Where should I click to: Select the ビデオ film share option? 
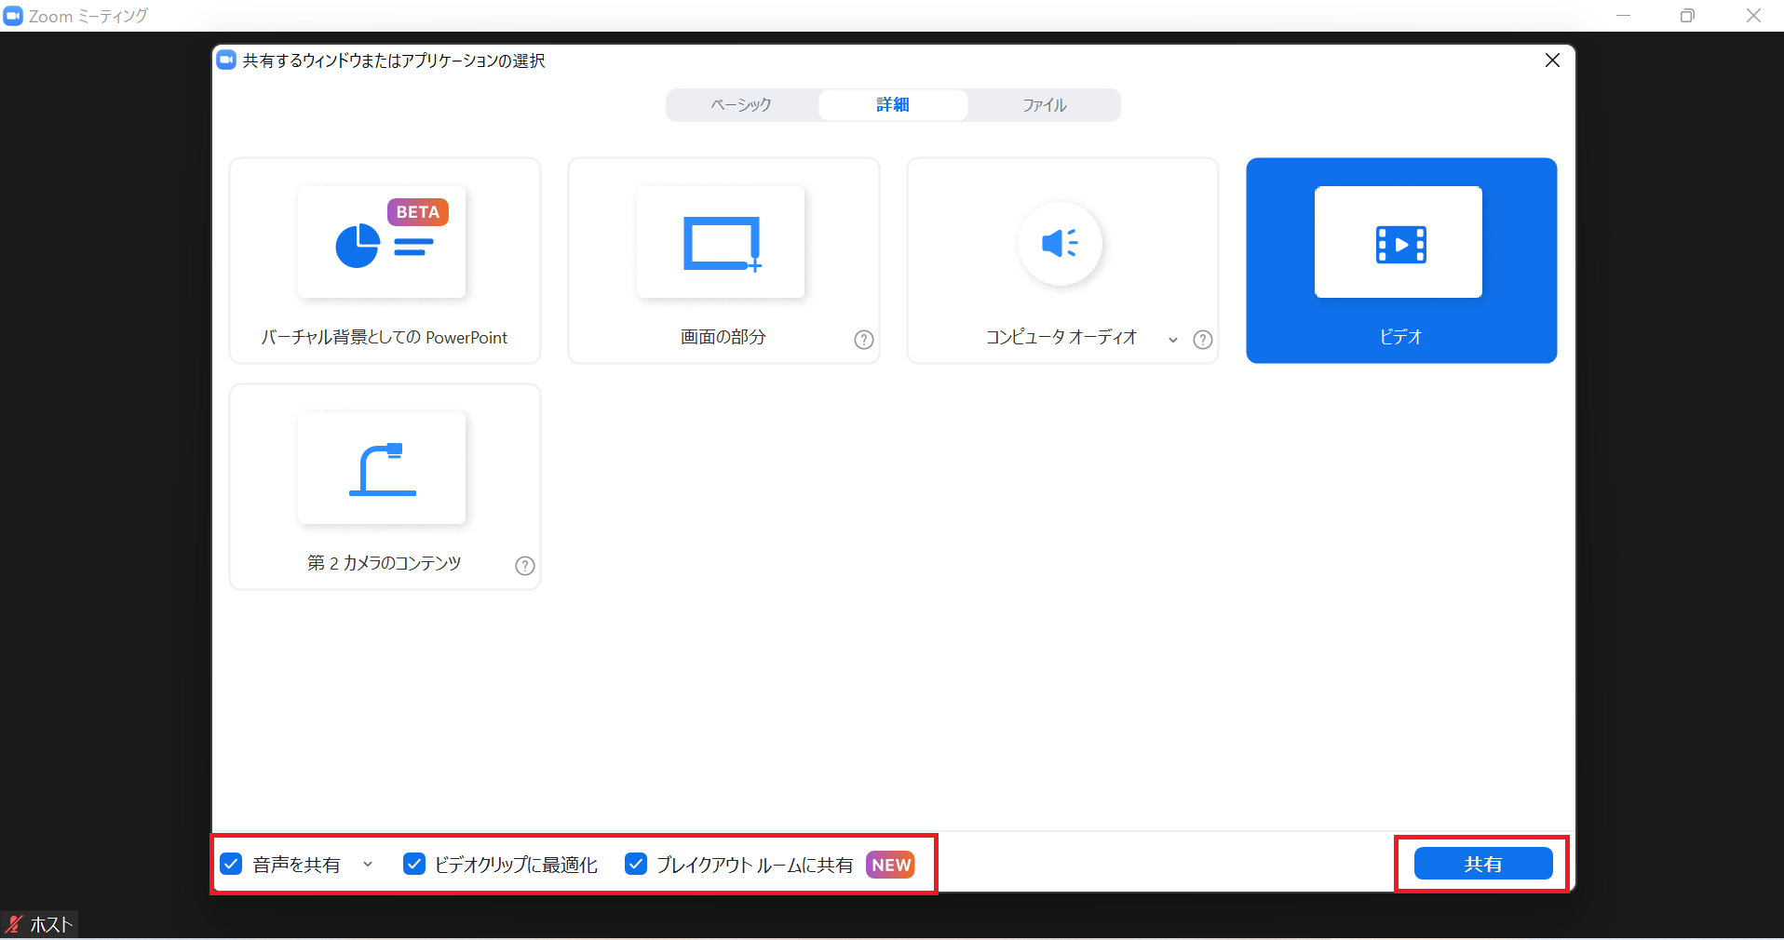point(1399,244)
